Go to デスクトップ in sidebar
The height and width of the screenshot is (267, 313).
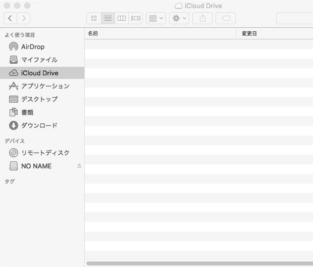tap(39, 99)
